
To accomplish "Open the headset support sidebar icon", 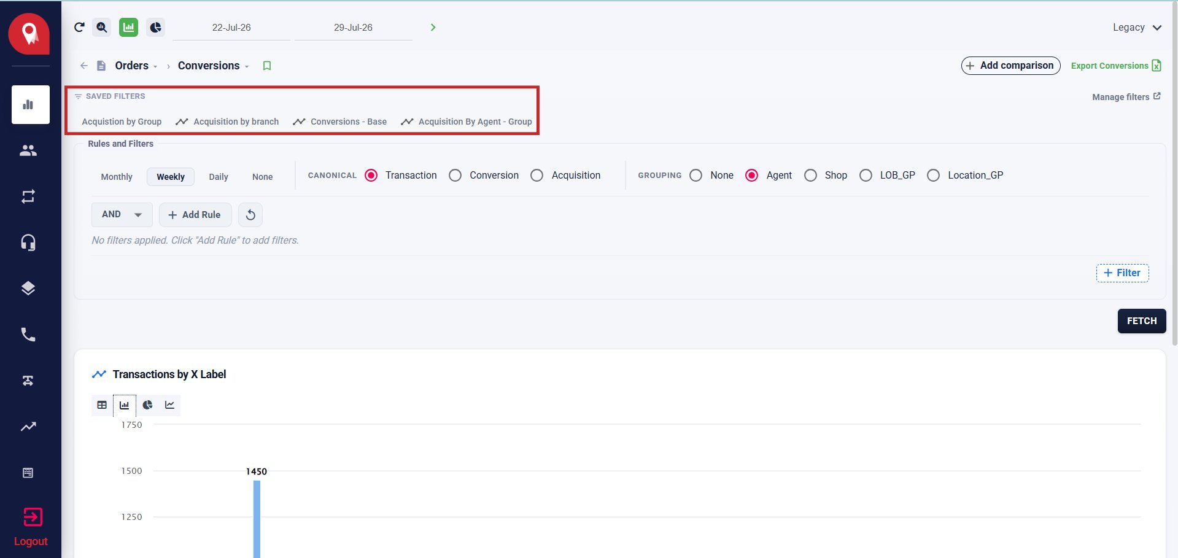I will pyautogui.click(x=28, y=242).
